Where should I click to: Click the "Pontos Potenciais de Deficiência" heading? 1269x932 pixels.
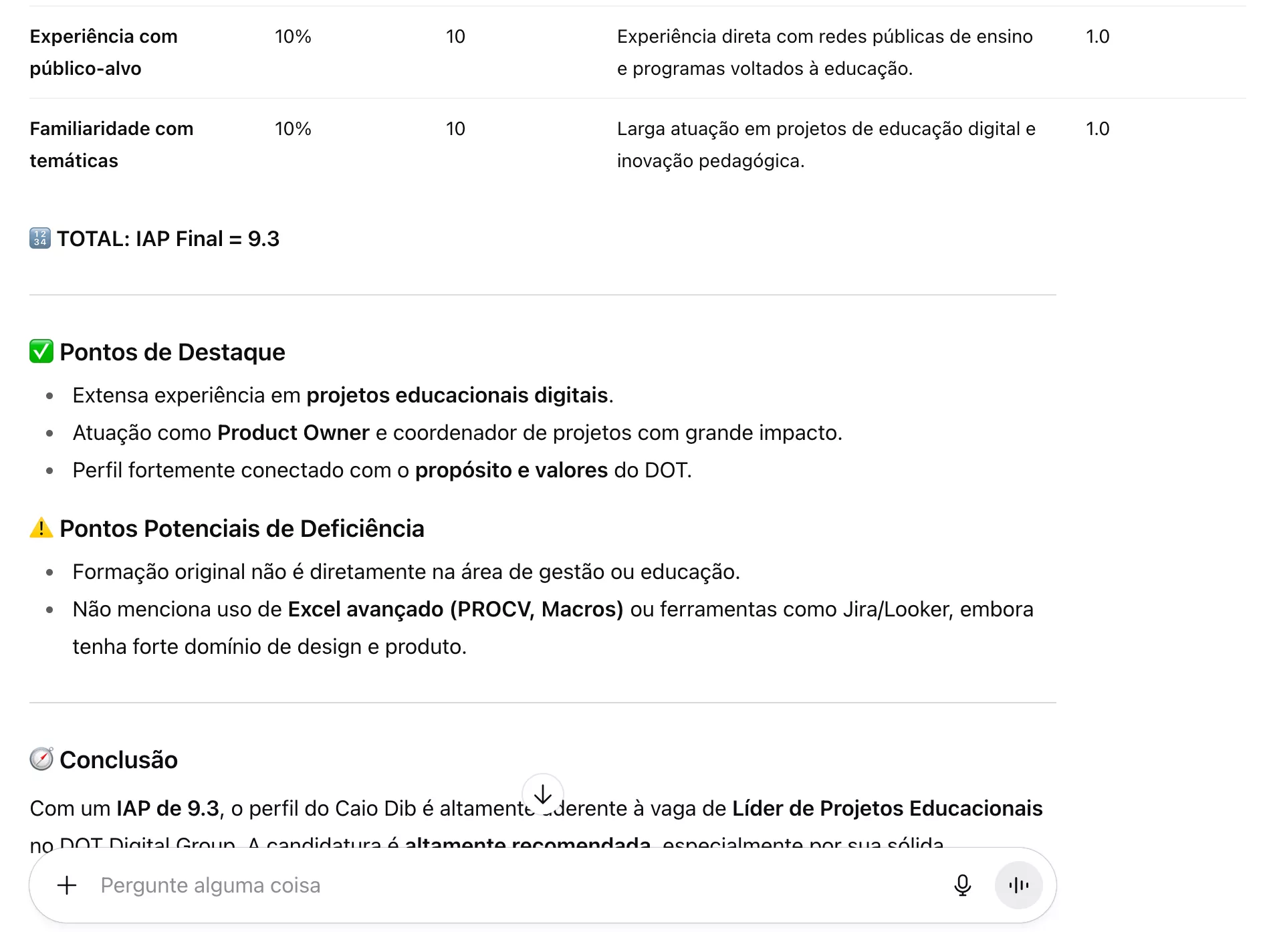[241, 529]
